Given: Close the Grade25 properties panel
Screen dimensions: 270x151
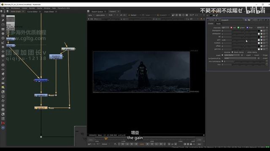Looking at the screenshot, I should coord(268,20).
